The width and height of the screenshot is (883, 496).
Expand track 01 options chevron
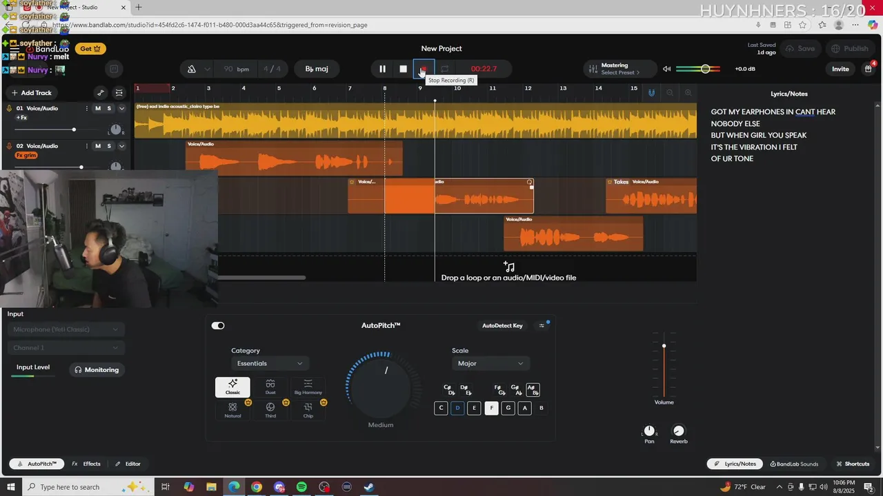(121, 109)
